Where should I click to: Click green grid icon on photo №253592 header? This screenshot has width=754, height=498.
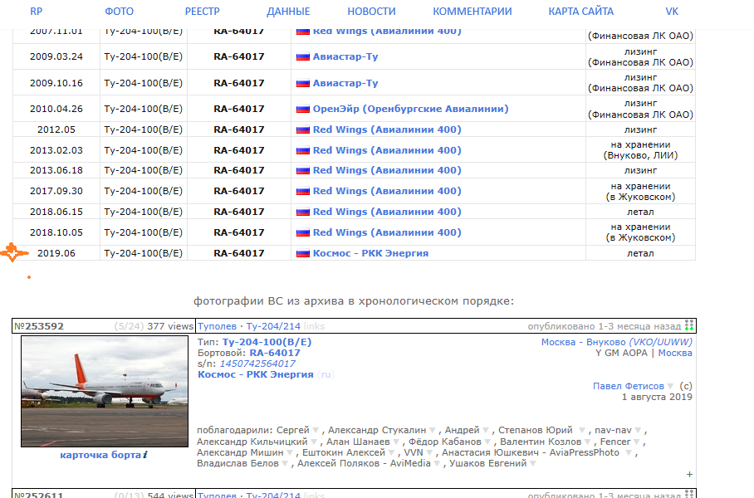coord(689,326)
